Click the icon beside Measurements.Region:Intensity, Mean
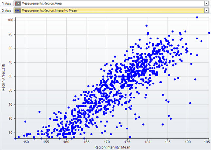Screen dimensions: 211x150 (18, 10)
